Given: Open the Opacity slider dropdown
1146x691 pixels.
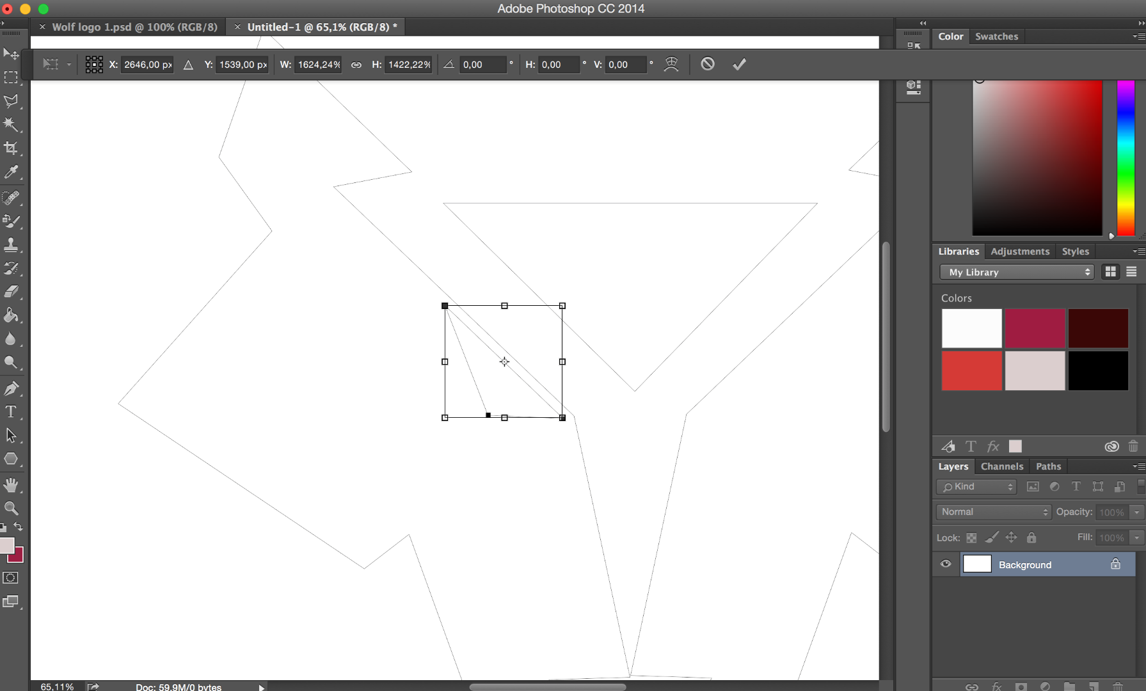Looking at the screenshot, I should point(1136,512).
